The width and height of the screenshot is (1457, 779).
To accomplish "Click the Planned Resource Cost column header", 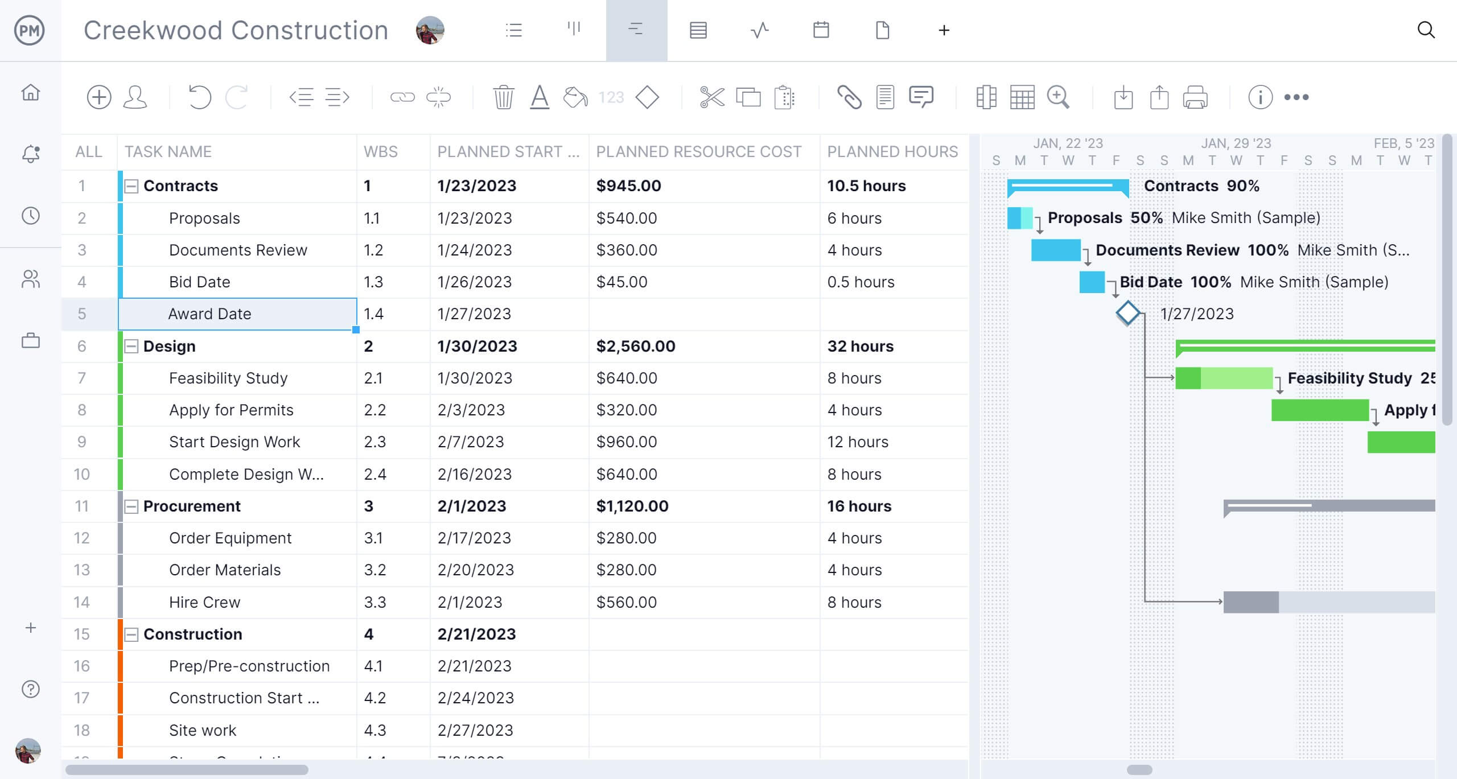I will pyautogui.click(x=698, y=152).
